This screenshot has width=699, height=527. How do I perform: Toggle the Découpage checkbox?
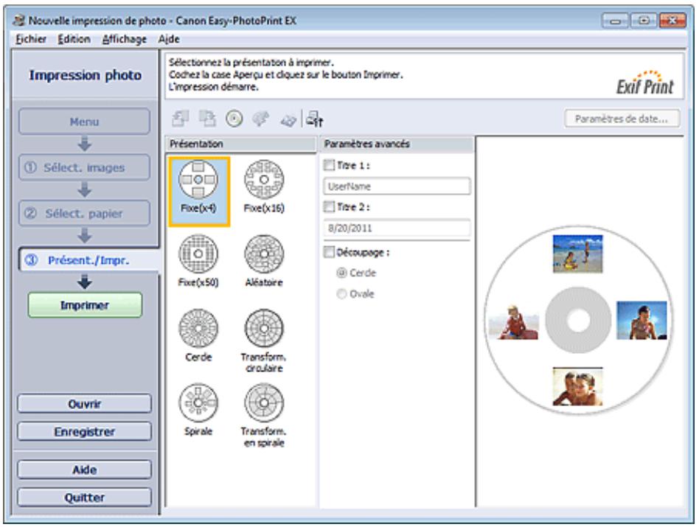(329, 252)
